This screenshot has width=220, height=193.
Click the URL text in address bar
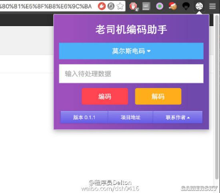tap(46, 6)
